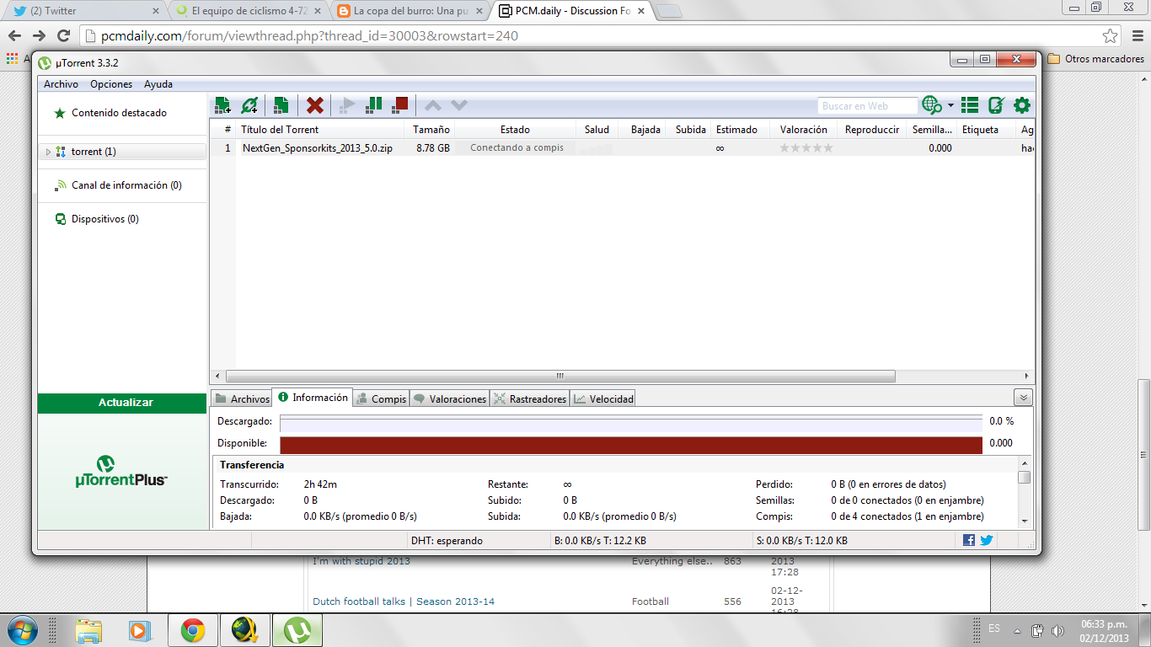The height and width of the screenshot is (647, 1151).
Task: Click Add Torrent from URL icon
Action: (x=249, y=105)
